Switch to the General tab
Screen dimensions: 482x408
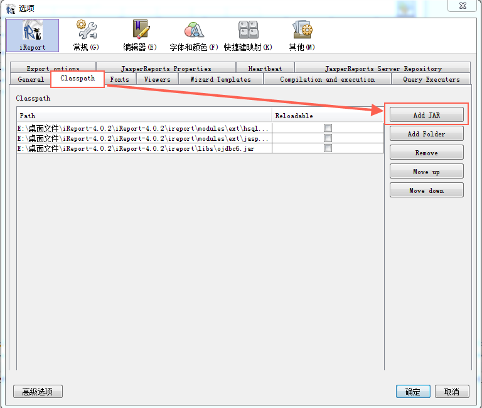30,79
